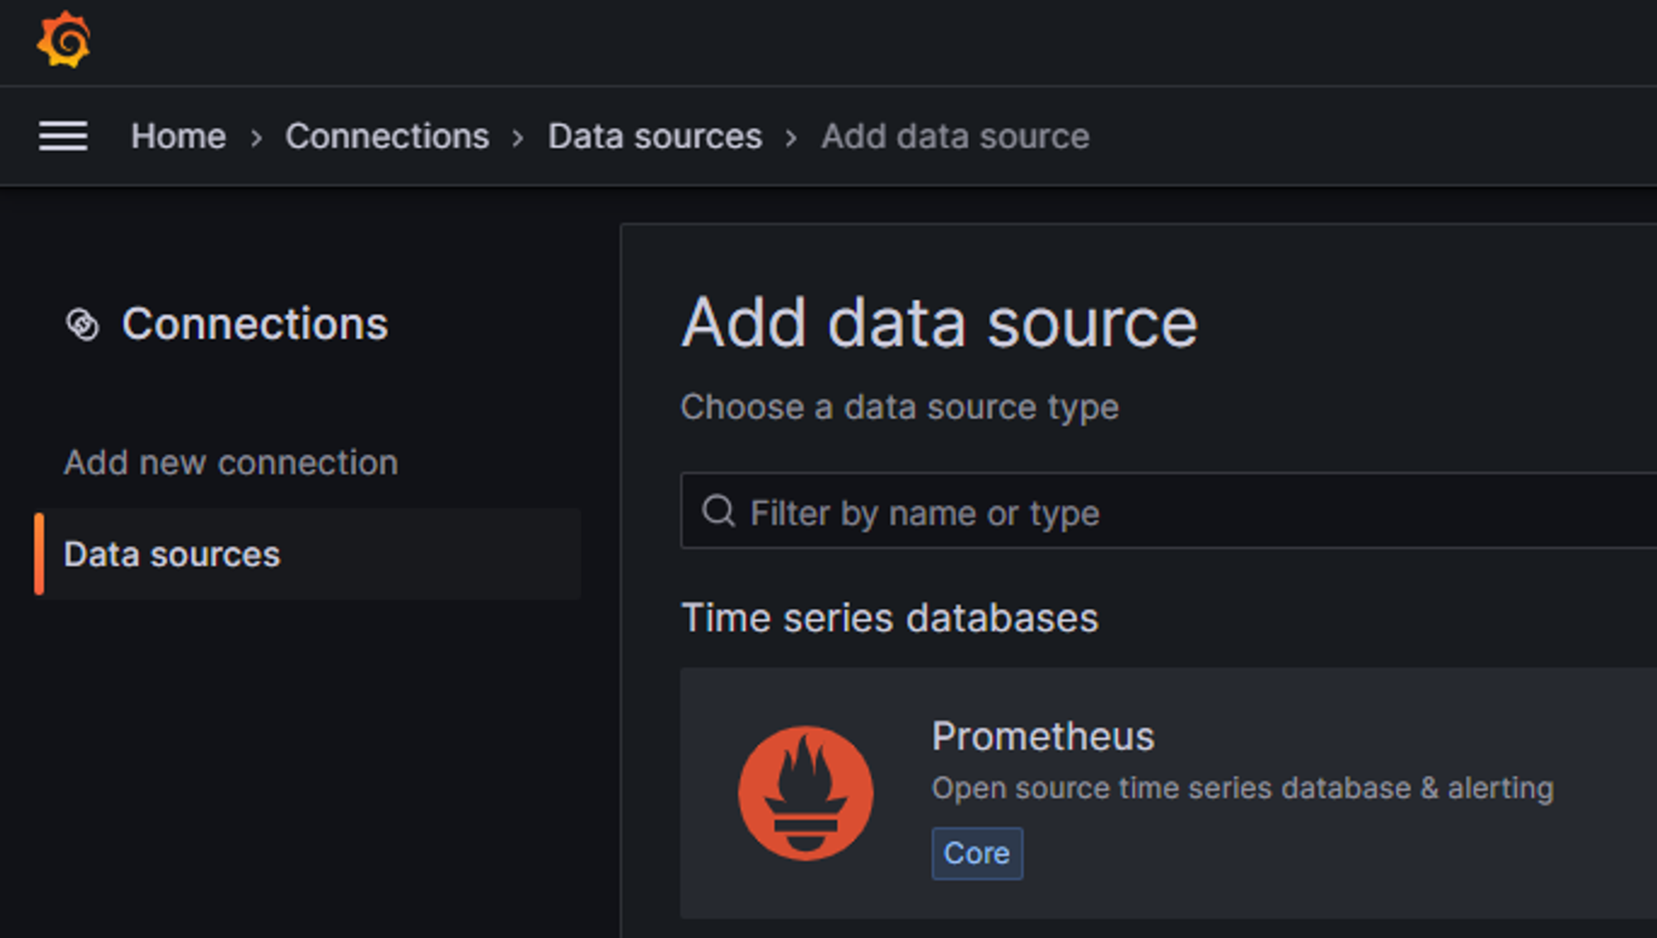
Task: Click the Connections sidebar heading
Action: (x=254, y=324)
